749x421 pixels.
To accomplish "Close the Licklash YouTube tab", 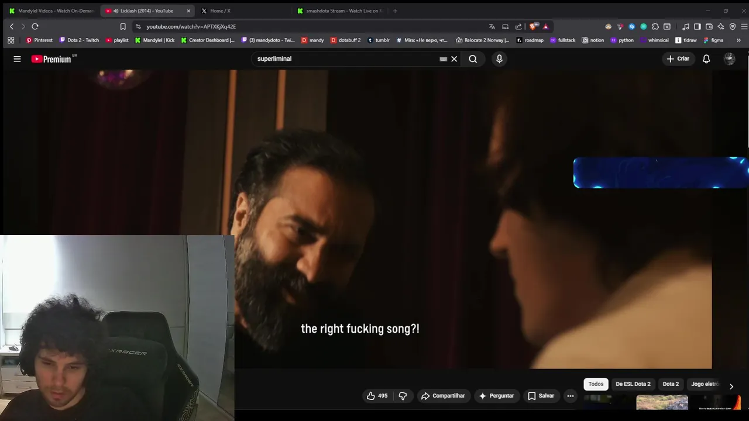I will pos(188,11).
